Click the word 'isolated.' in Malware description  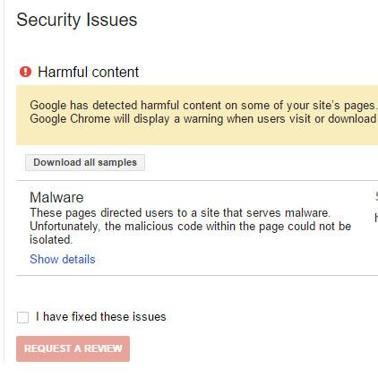point(51,239)
